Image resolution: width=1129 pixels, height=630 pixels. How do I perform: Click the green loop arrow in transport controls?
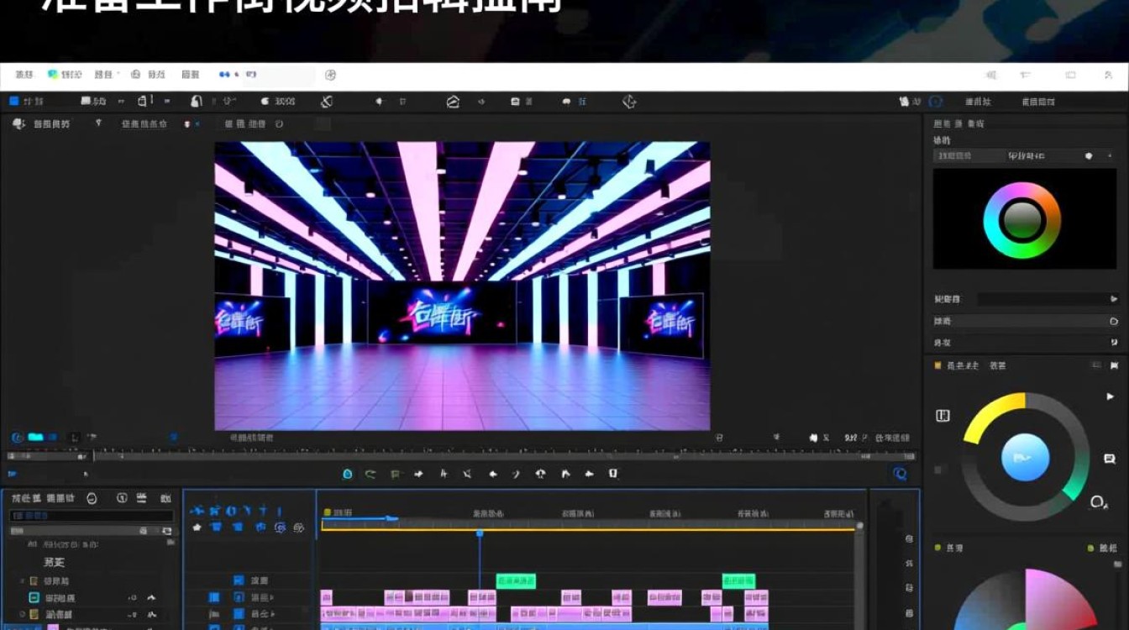pyautogui.click(x=370, y=474)
